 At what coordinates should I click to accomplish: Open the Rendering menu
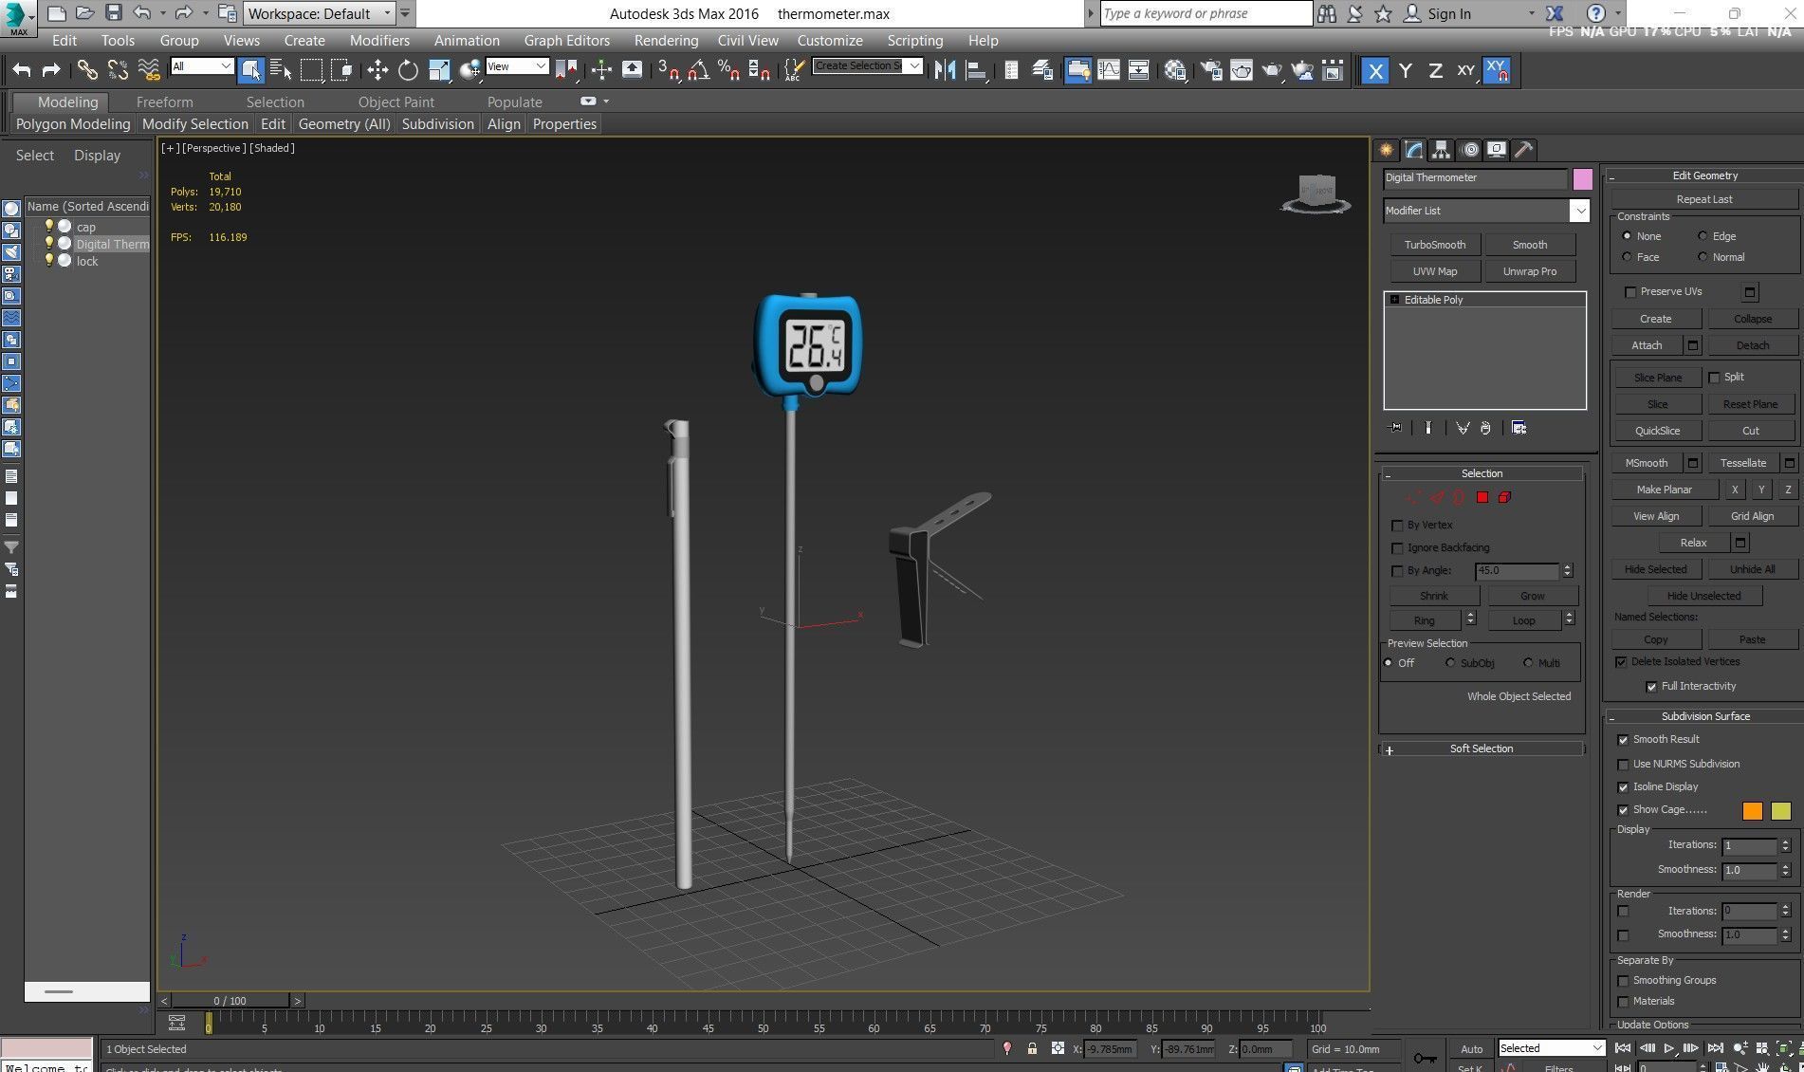(666, 40)
